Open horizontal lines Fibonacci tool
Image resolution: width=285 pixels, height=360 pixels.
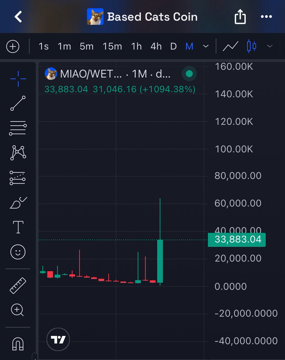tap(18, 128)
